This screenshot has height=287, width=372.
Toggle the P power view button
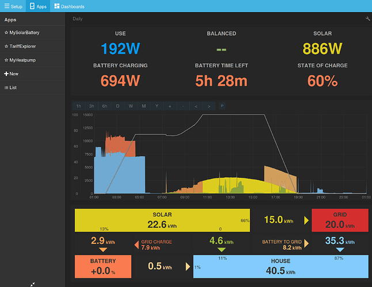pos(222,106)
